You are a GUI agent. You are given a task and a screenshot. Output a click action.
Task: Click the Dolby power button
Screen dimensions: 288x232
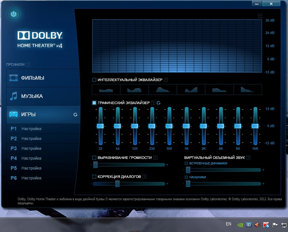click(x=14, y=14)
